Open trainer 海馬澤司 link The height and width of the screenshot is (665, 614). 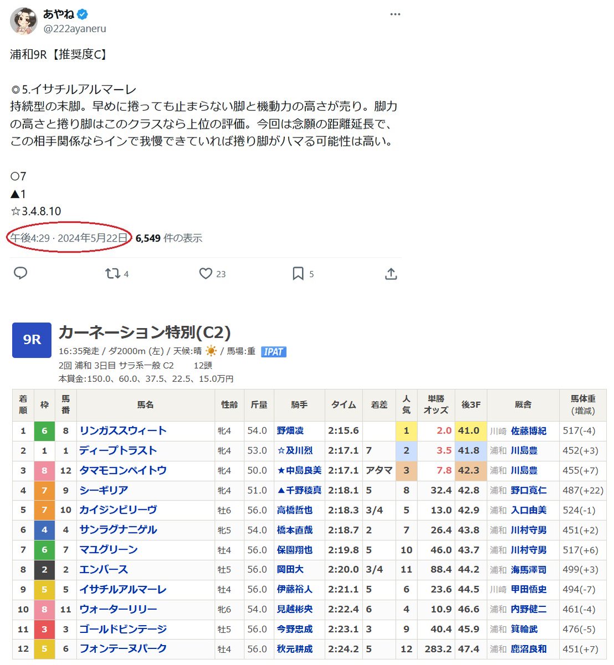(529, 570)
